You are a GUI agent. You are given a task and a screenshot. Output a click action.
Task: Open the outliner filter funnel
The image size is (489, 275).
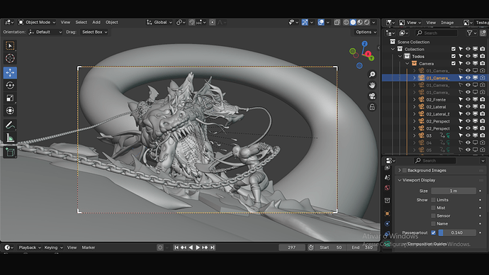(x=469, y=33)
